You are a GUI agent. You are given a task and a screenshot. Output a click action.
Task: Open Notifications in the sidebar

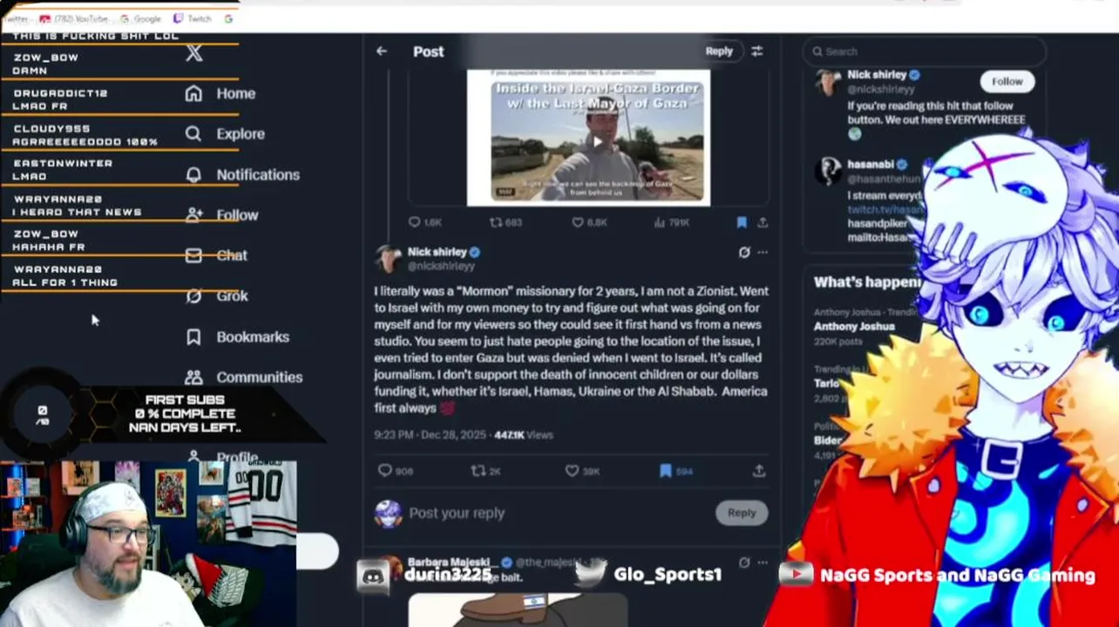click(x=242, y=174)
